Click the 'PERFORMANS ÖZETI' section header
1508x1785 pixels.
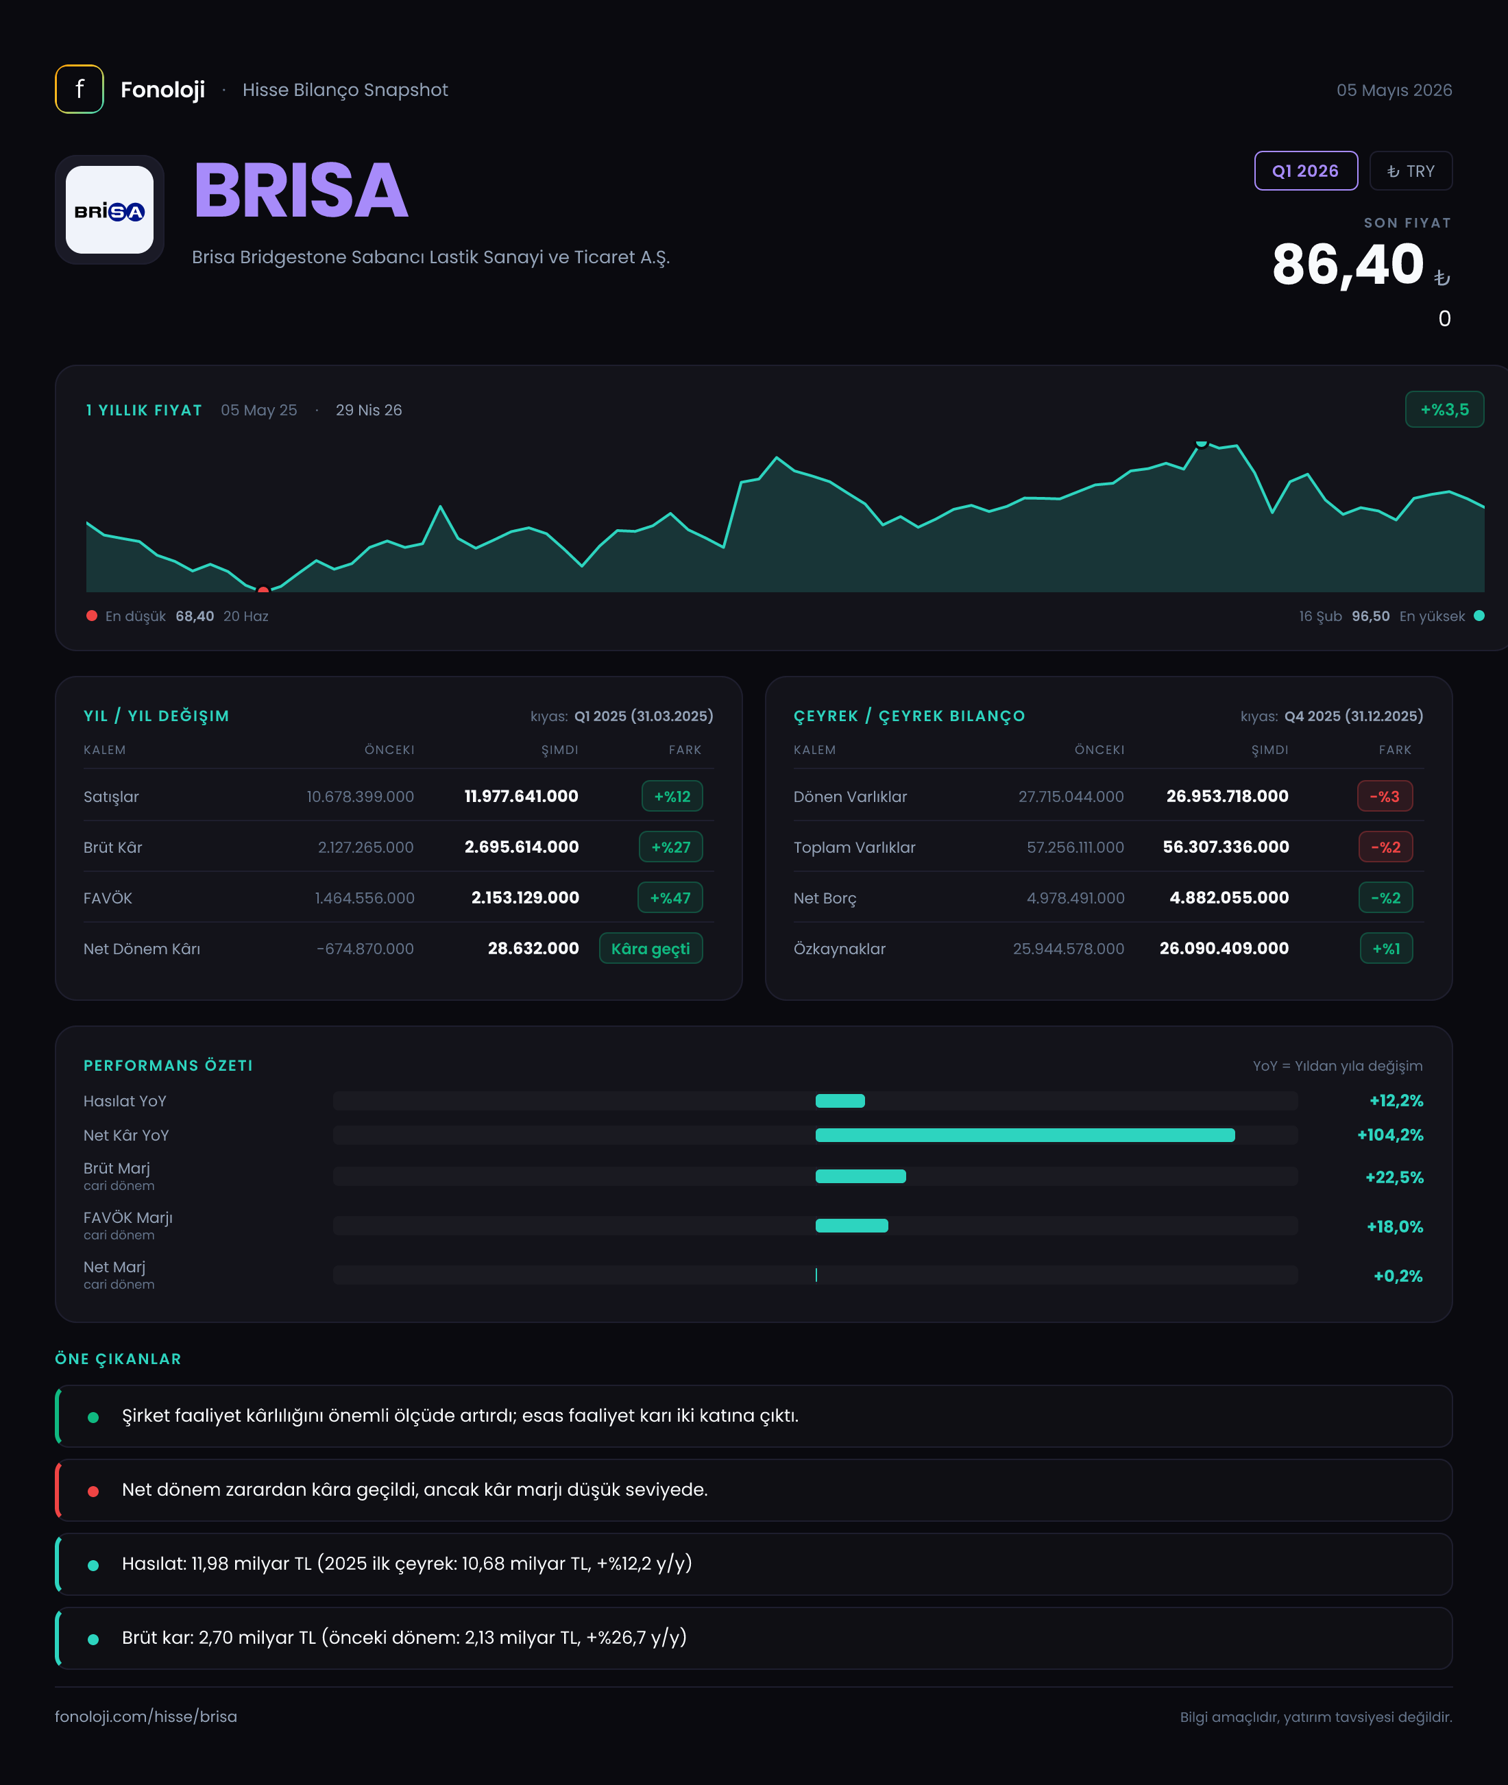pos(169,1065)
